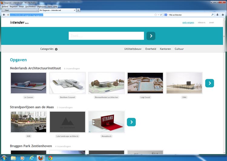Viewport: 227px width, 161px height.
Task: Open the Windows Start orb
Action: point(4,158)
